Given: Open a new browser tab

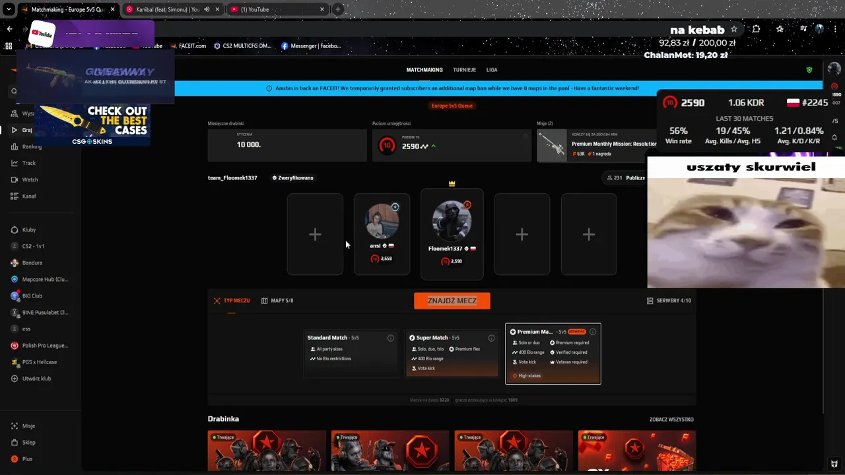Looking at the screenshot, I should tap(338, 9).
